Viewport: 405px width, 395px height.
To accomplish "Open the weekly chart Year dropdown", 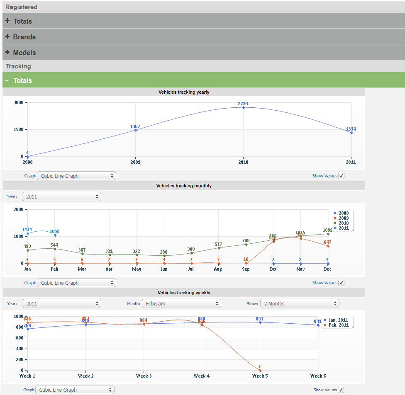I will [x=61, y=303].
